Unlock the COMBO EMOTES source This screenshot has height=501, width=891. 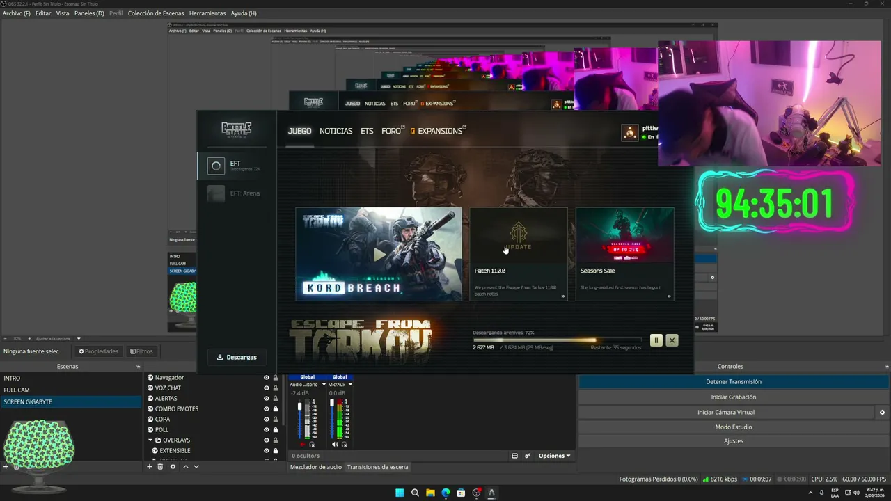pos(276,409)
